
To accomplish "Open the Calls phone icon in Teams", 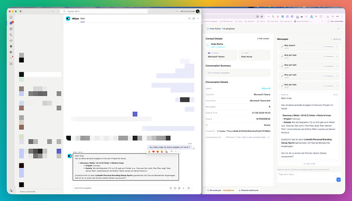I will click(11, 35).
